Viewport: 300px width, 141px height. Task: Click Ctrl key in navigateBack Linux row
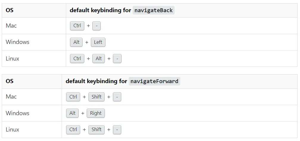(77, 58)
